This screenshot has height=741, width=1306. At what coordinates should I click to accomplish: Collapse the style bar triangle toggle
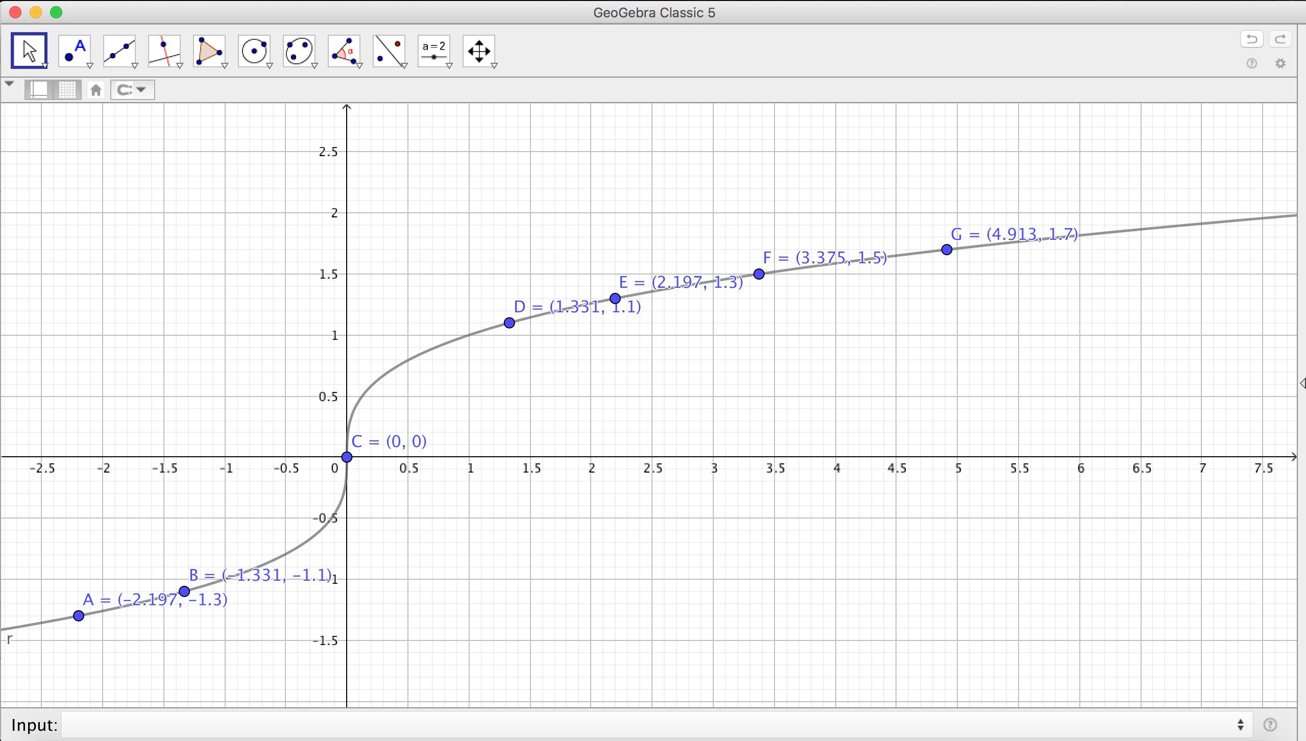9,84
